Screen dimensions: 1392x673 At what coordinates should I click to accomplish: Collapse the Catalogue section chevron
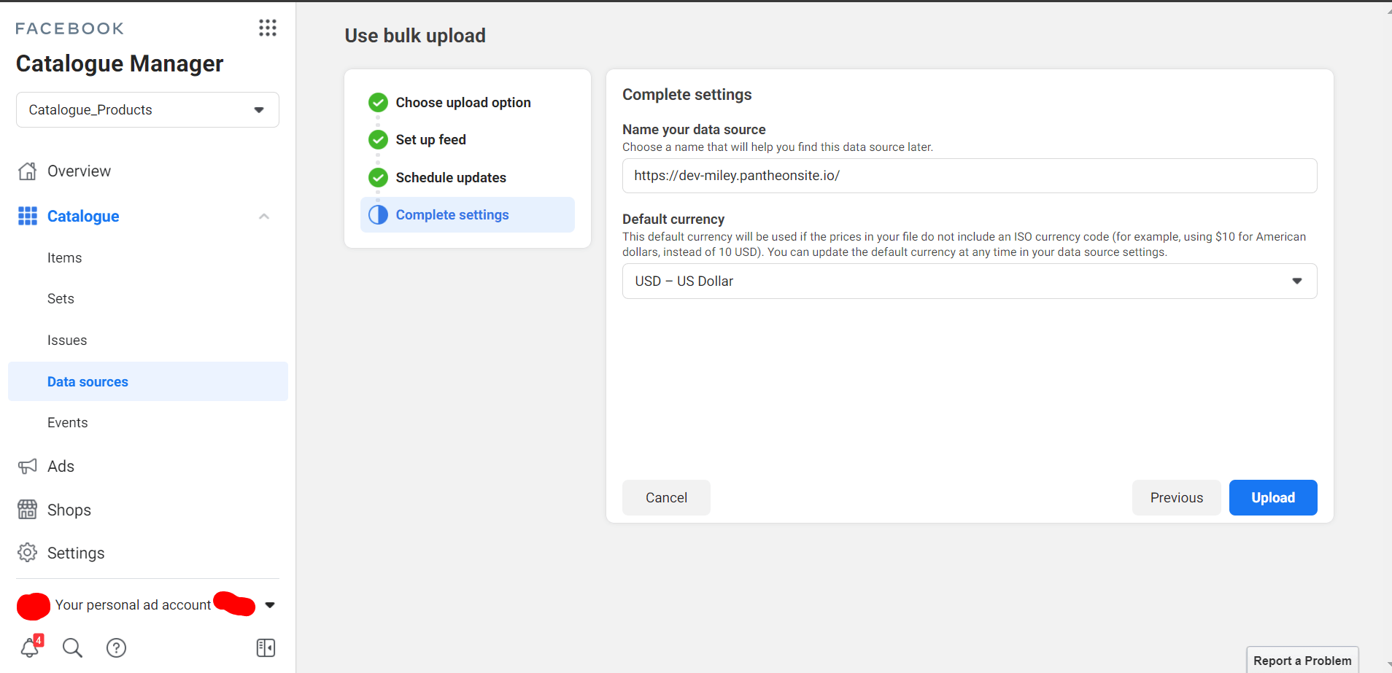click(264, 217)
